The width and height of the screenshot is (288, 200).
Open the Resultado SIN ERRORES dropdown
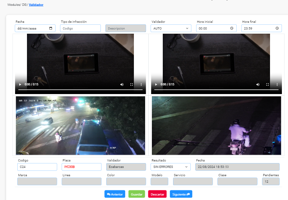[170, 167]
